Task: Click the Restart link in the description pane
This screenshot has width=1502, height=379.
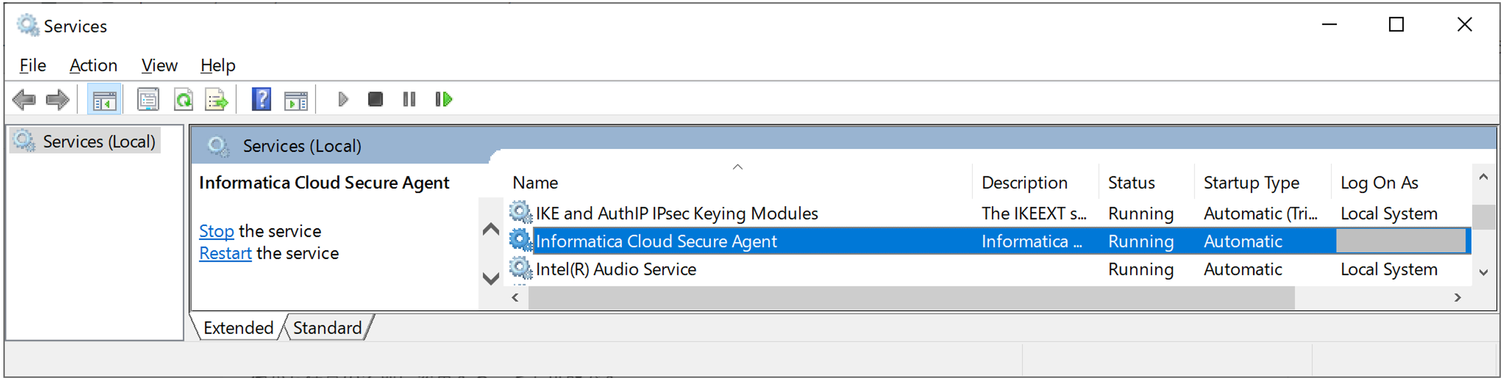Action: tap(225, 253)
